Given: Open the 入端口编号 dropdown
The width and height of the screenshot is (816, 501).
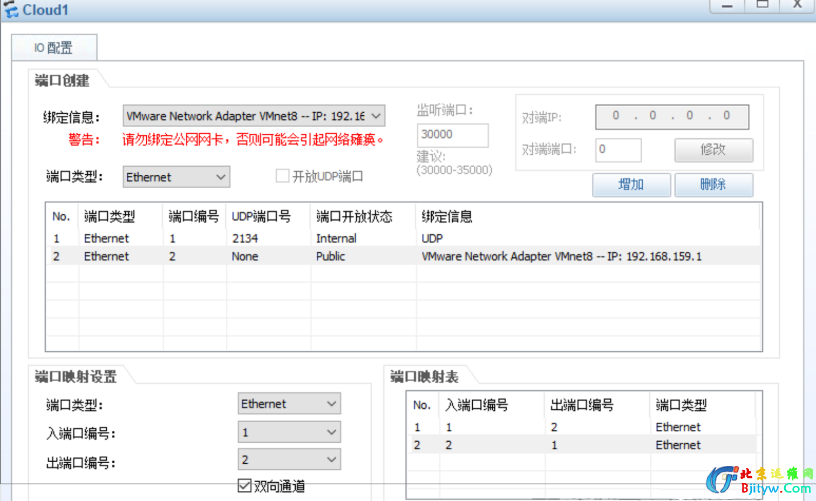Looking at the screenshot, I should pyautogui.click(x=289, y=432).
